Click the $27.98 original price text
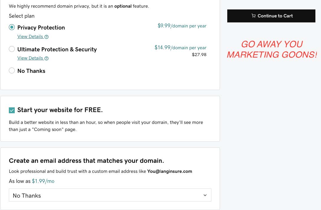 tap(199, 55)
